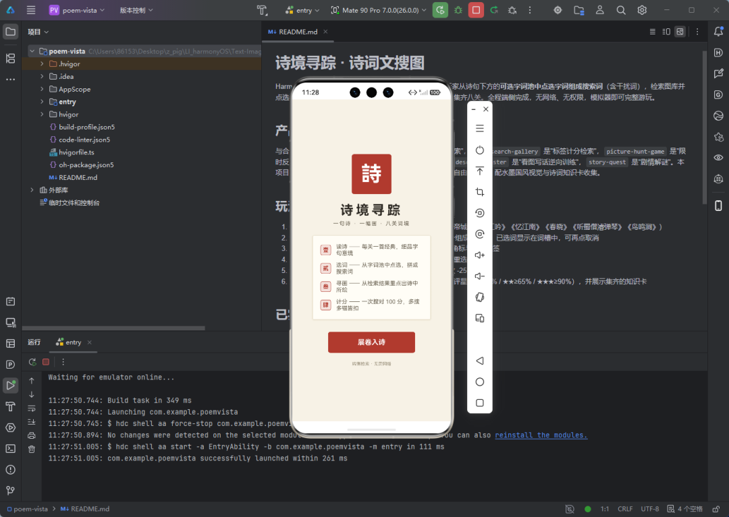The height and width of the screenshot is (517, 729).
Task: Open the Mate 90 Pro device dropdown
Action: pyautogui.click(x=378, y=9)
